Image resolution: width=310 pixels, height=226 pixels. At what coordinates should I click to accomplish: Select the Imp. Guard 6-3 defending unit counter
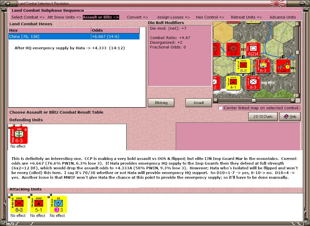click(x=19, y=135)
